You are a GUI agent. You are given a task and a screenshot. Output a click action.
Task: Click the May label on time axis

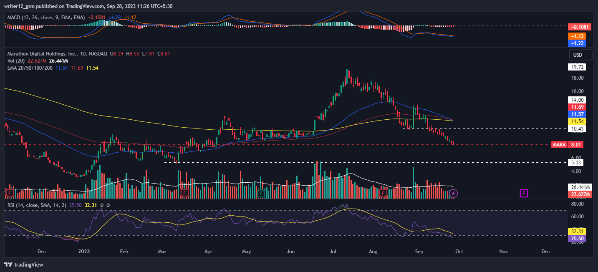pos(247,252)
